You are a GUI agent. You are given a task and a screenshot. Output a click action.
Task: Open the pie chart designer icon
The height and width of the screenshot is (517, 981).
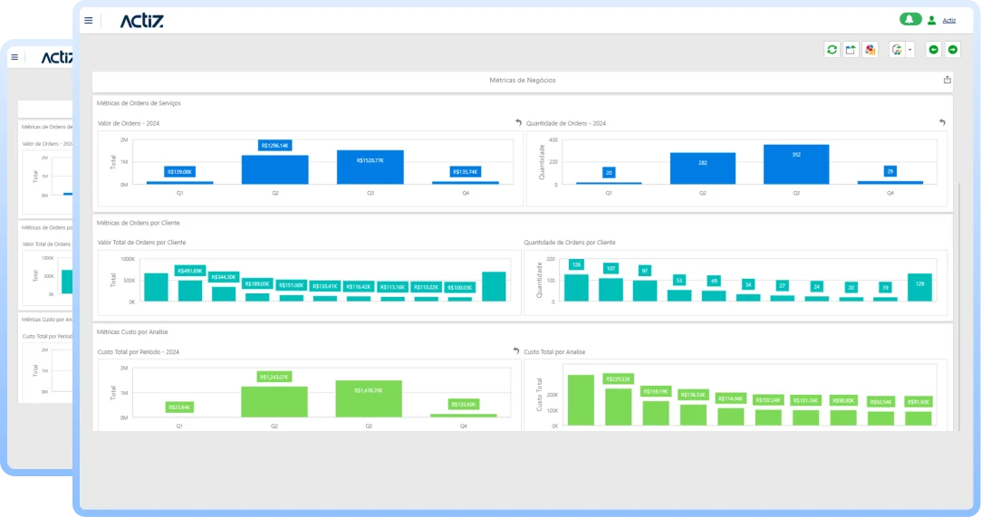coord(870,50)
